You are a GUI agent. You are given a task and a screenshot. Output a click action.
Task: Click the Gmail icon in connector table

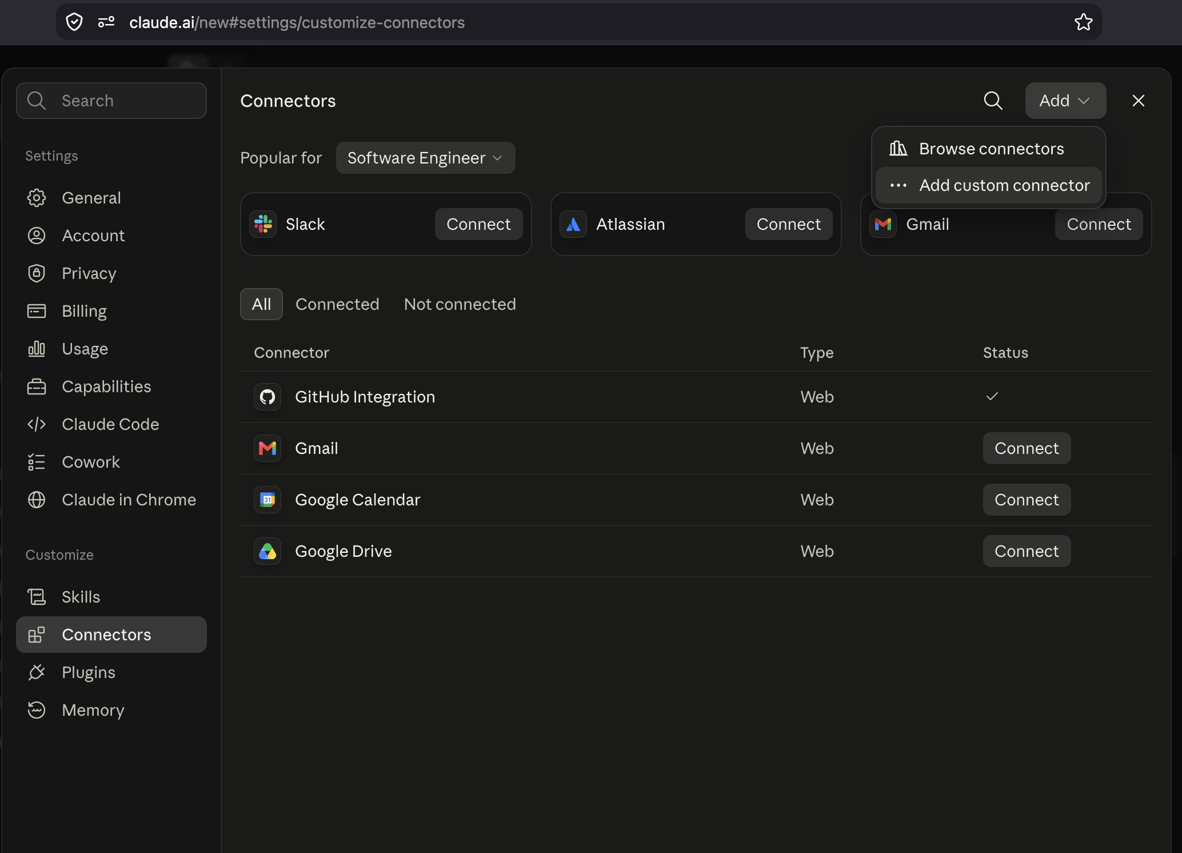(267, 448)
